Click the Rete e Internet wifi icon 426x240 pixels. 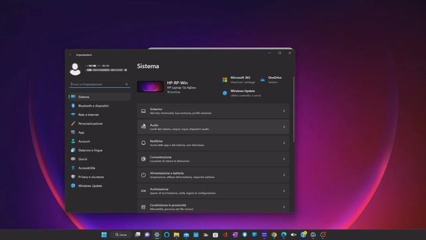coord(73,115)
